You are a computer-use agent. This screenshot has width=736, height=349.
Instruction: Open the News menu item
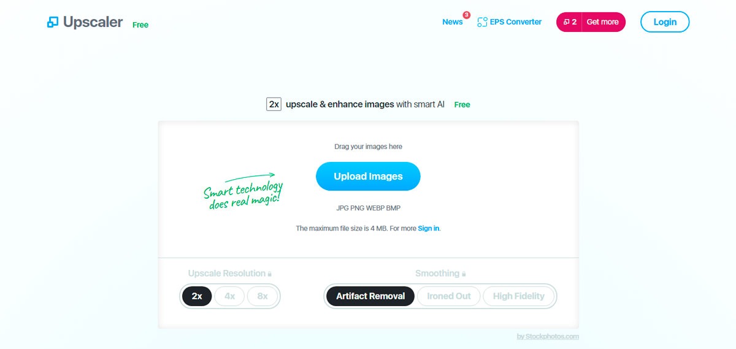click(453, 22)
